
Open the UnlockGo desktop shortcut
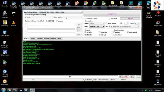point(104,4)
